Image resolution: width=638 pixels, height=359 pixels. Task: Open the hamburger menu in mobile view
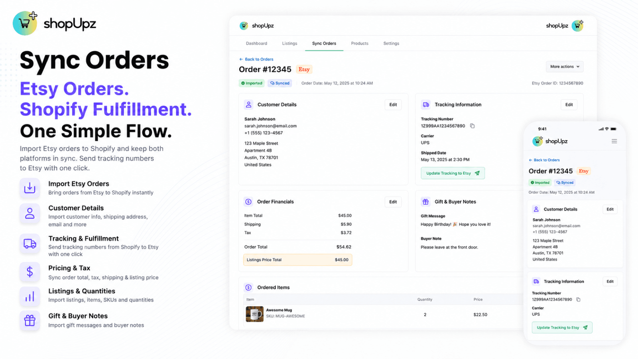point(614,141)
